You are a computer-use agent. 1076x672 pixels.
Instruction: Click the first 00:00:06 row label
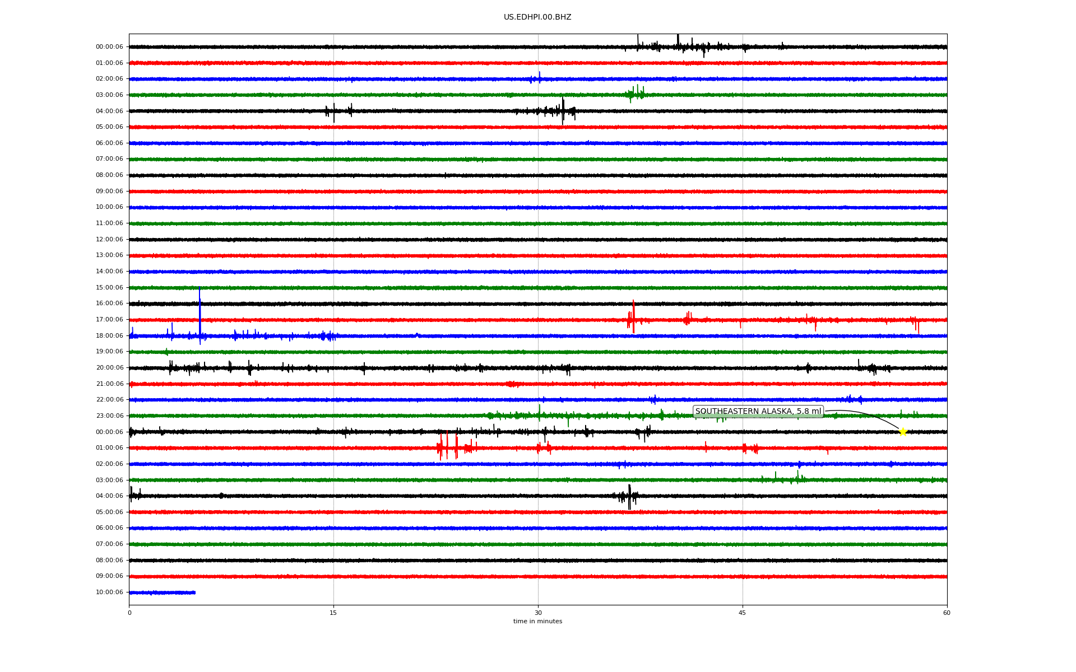(109, 47)
